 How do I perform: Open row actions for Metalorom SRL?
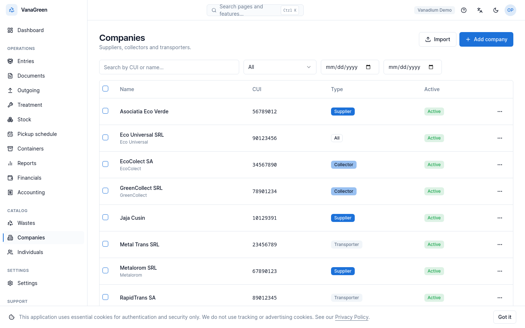coord(500,271)
